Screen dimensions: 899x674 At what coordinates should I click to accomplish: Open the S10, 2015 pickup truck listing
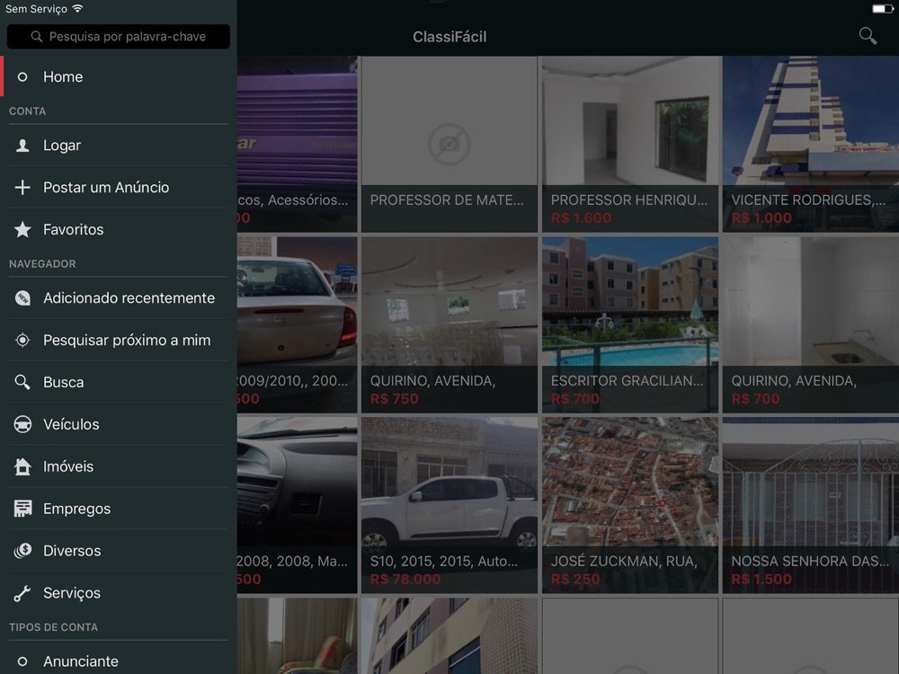[449, 505]
